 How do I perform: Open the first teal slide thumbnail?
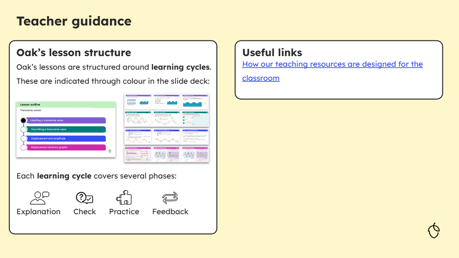click(x=138, y=119)
